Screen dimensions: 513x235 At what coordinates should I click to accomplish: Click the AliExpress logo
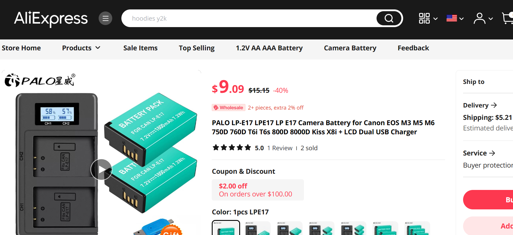click(51, 18)
